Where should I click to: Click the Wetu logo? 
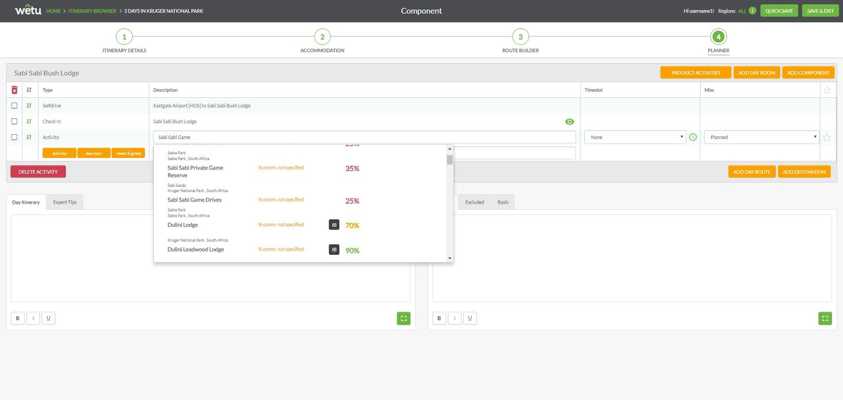click(x=28, y=10)
